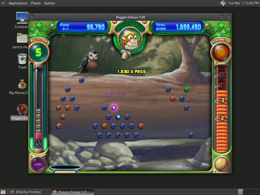260x195 pixels.
Task: Click the remaining balls tube in Ball-O-Tron
Action: [39, 108]
